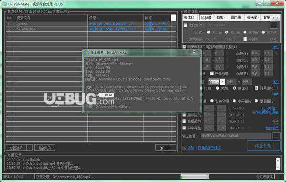286x182 pixels.
Task: Select the 水平翻转 flip option
Action: click(234, 101)
